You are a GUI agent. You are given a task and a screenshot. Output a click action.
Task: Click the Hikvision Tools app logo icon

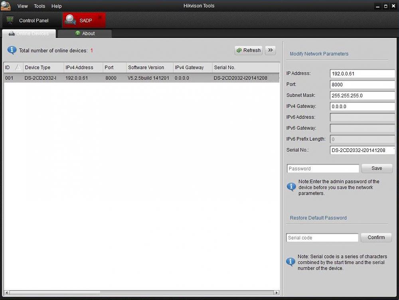(x=6, y=6)
